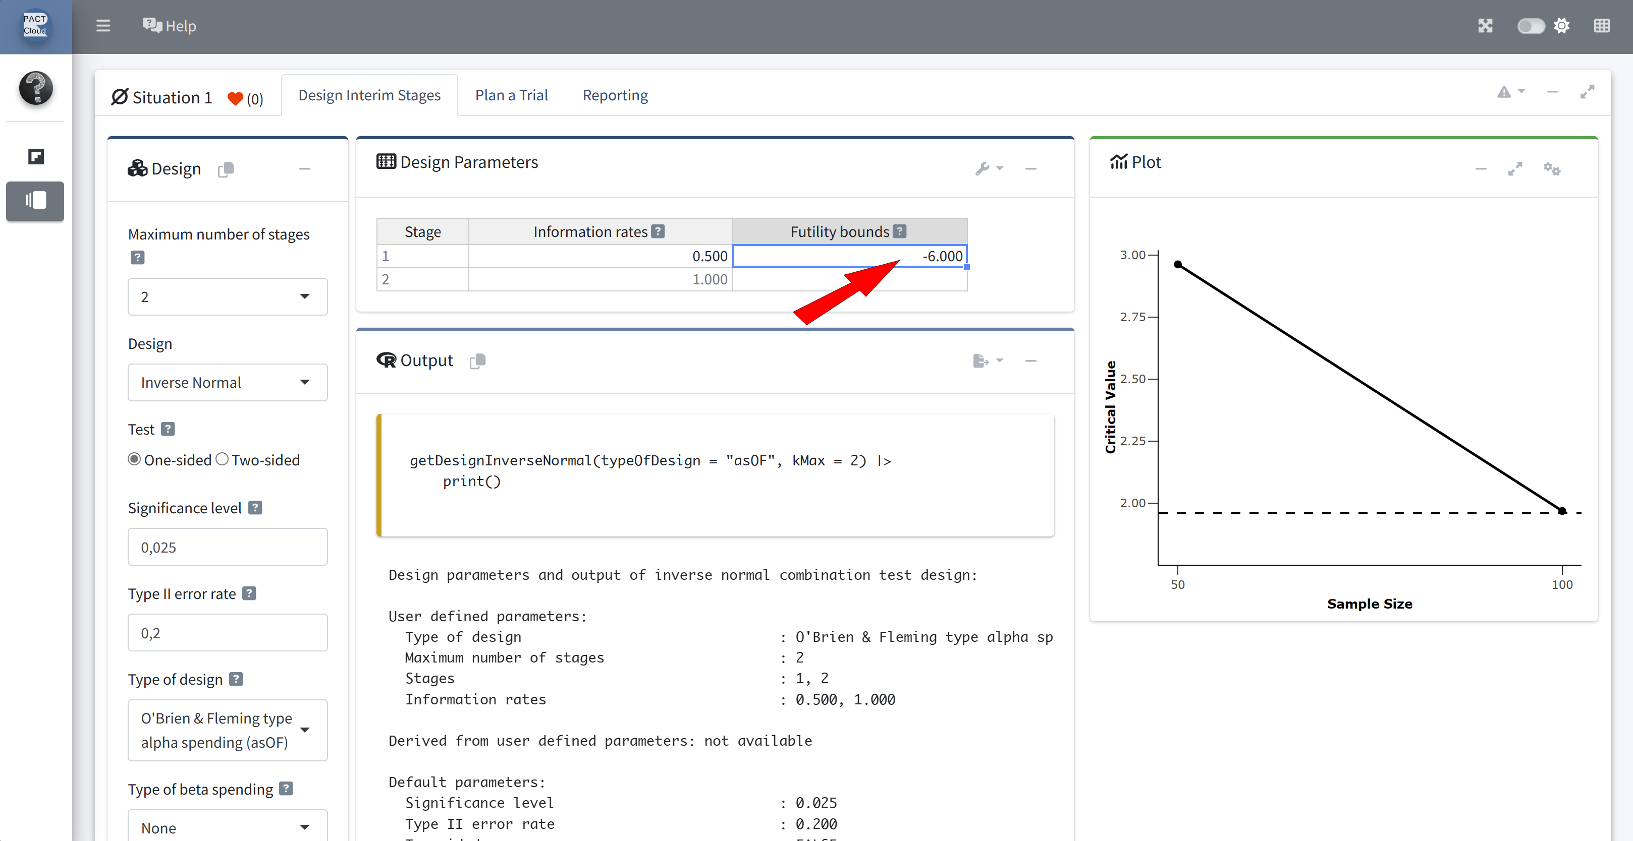The image size is (1633, 841).
Task: Open Maximum number of stages dropdown
Action: tap(227, 296)
